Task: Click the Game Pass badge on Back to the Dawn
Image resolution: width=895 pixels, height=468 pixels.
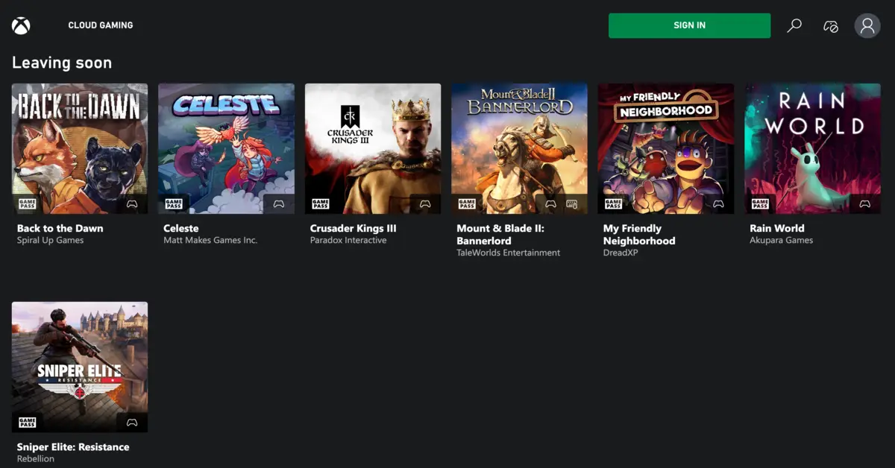Action: [28, 203]
